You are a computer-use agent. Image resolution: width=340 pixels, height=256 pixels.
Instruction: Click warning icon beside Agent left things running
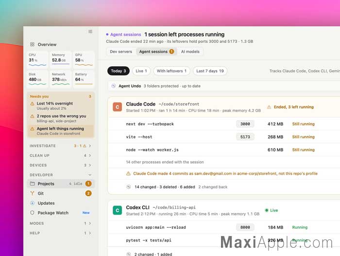[x=33, y=128]
